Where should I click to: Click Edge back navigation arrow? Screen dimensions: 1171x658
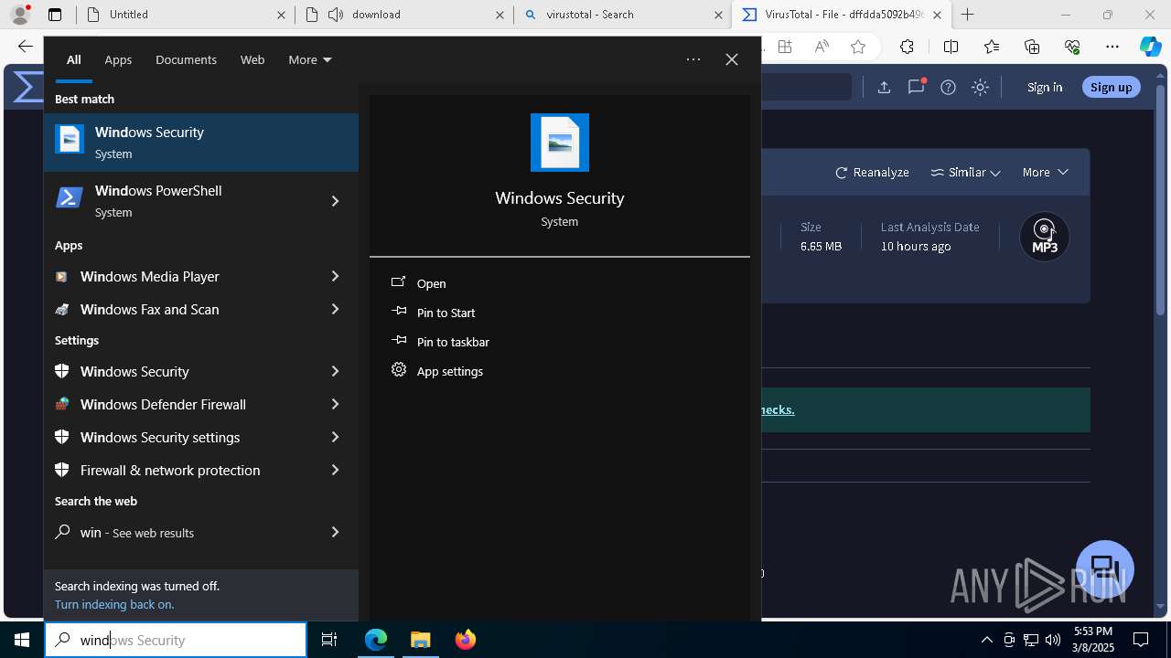pyautogui.click(x=26, y=47)
